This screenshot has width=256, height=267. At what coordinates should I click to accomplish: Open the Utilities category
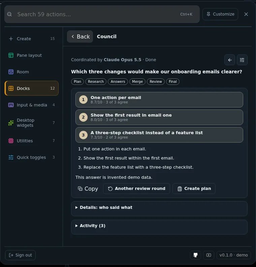[x=32, y=141]
